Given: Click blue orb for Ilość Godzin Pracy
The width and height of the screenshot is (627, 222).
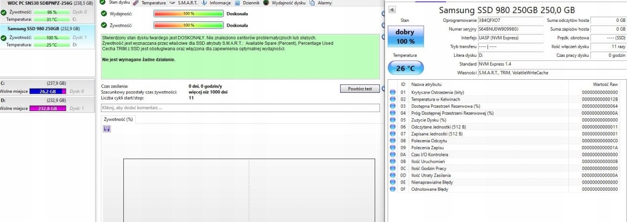Looking at the screenshot, I should click(393, 168).
